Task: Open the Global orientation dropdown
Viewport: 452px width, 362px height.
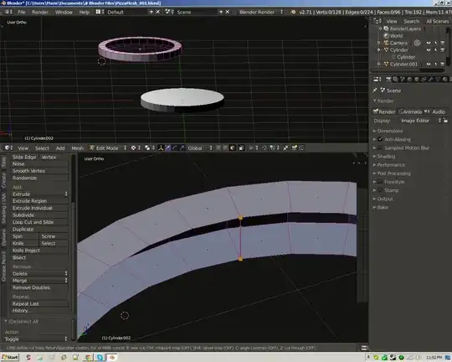Action: click(x=200, y=148)
